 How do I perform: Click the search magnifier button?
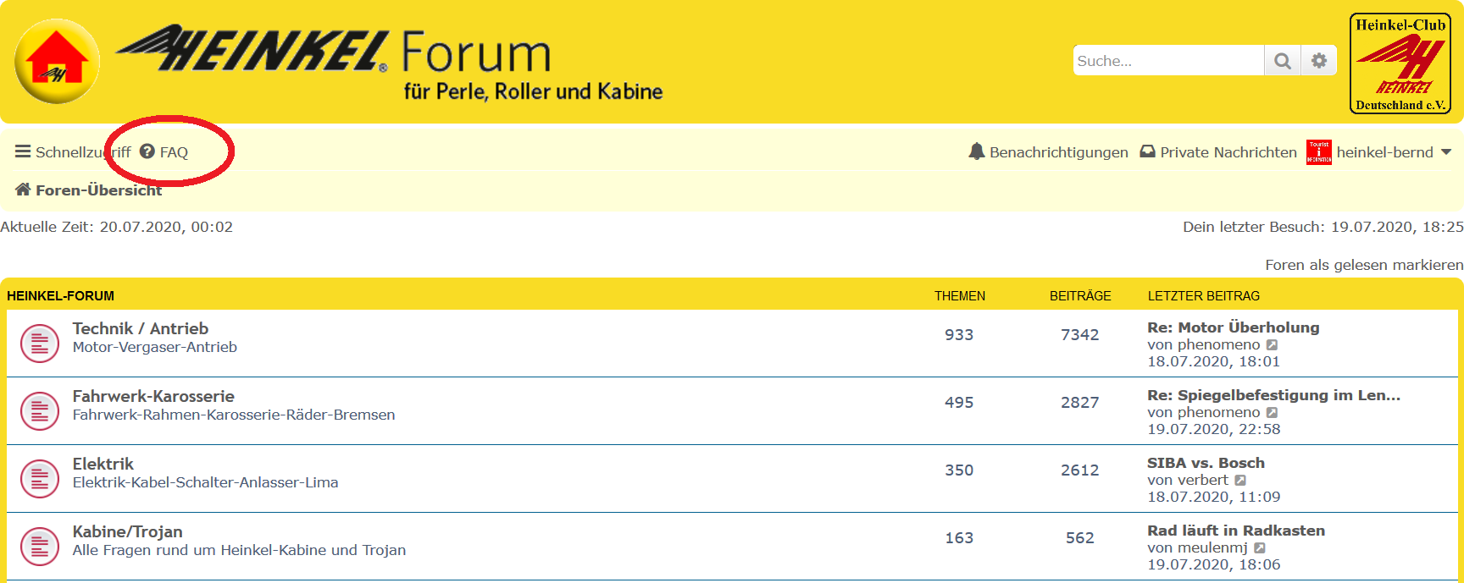(x=1283, y=61)
